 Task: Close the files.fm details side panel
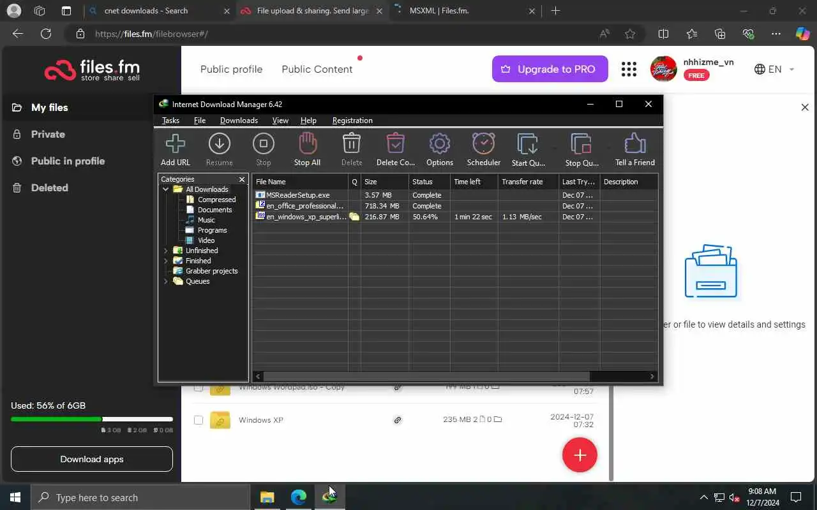(x=805, y=108)
